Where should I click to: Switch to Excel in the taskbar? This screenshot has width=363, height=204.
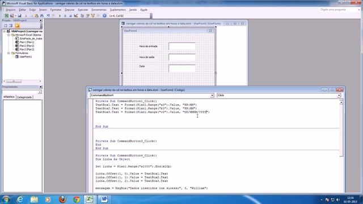(x=90, y=199)
